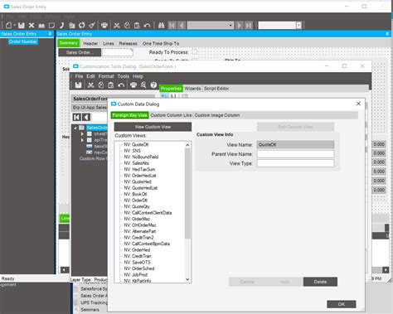Screen dimensions: 393x314
Task: Open the Format menu in Customization Tools
Action: point(106,76)
